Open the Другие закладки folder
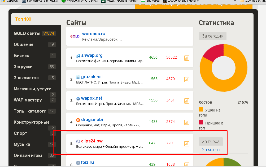This screenshot has width=266, height=167. coord(253,1)
